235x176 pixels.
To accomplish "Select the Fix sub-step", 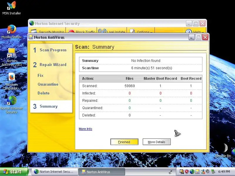I will (x=41, y=75).
